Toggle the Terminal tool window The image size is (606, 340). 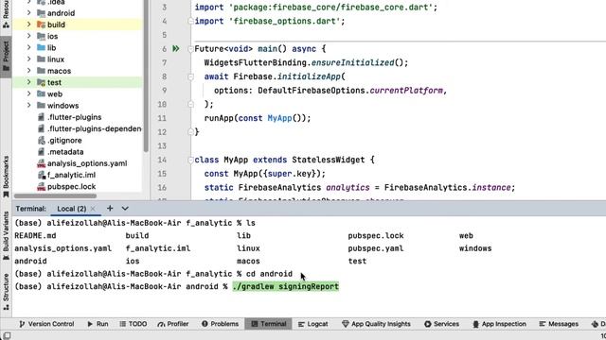point(269,324)
